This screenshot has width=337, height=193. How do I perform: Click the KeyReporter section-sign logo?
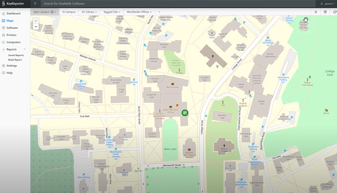(3, 3)
